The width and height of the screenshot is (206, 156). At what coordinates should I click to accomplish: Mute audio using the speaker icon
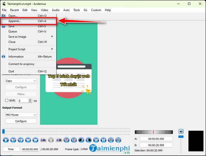pos(181,131)
